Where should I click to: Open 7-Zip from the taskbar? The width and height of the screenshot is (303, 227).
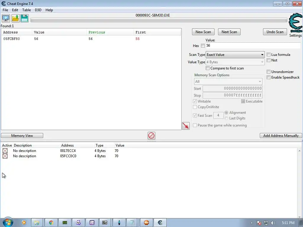[x=105, y=223]
